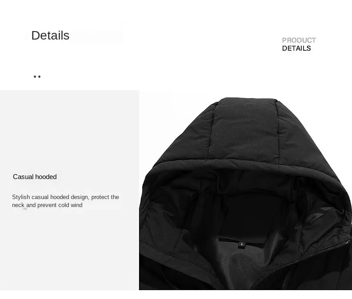Click the size L tag inside collar

[x=242, y=244]
